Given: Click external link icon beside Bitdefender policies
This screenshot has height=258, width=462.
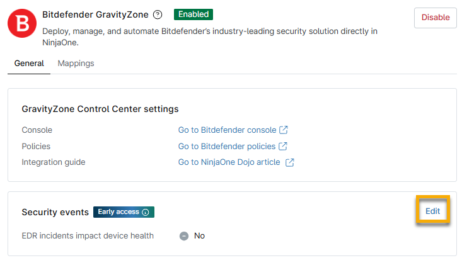Looking at the screenshot, I should 283,146.
